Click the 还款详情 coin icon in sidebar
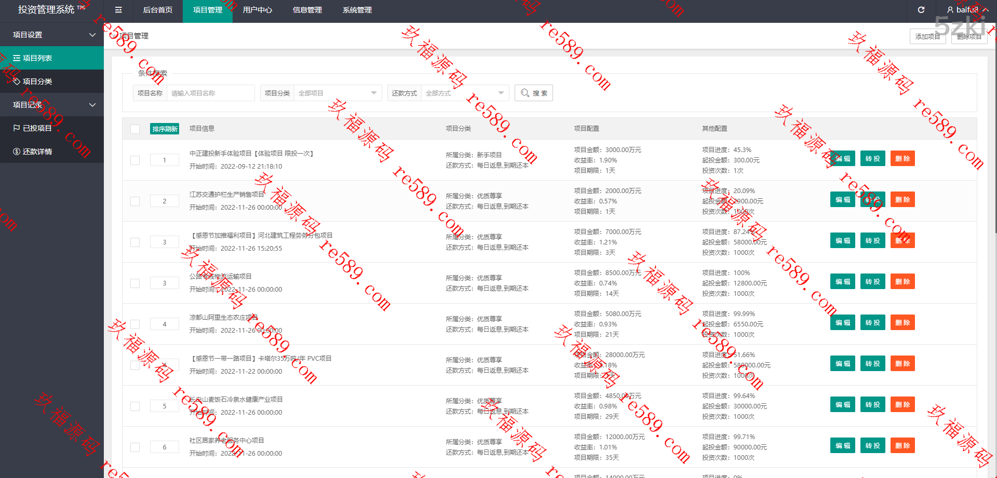This screenshot has height=478, width=997. [x=17, y=152]
